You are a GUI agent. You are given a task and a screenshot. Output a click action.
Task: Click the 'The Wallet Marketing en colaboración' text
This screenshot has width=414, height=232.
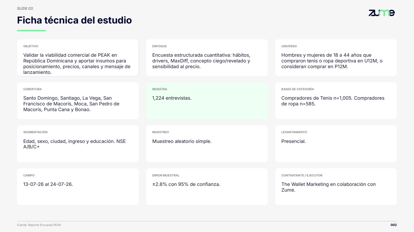[323, 184]
